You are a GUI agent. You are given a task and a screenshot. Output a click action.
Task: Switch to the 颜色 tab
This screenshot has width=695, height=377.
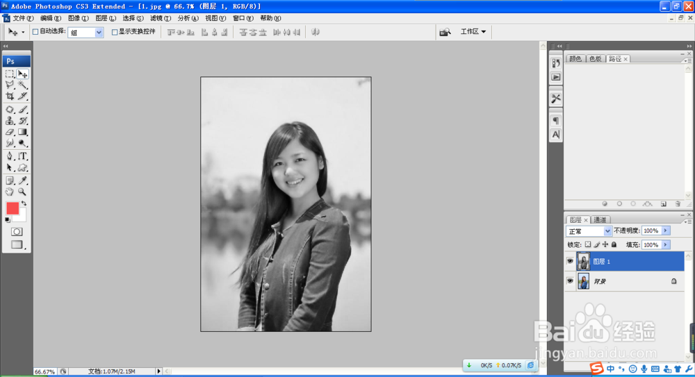575,59
